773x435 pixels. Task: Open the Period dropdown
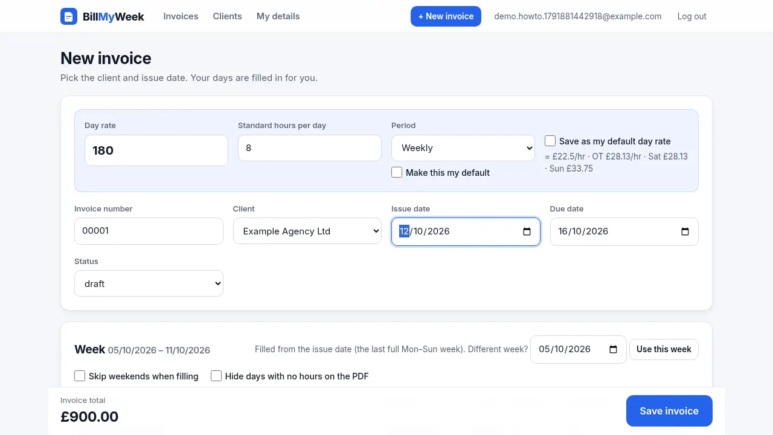tap(463, 148)
